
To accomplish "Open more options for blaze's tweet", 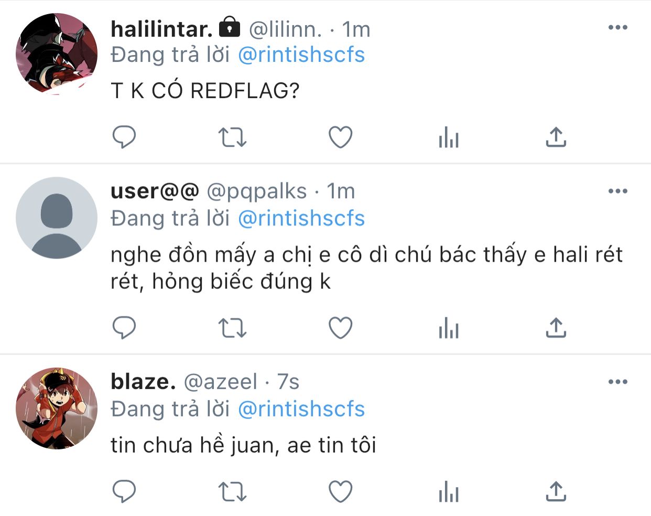I will (618, 382).
